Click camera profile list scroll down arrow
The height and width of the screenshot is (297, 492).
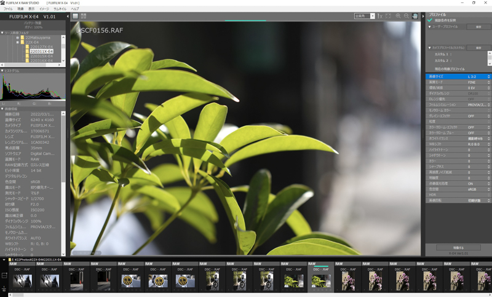click(489, 64)
